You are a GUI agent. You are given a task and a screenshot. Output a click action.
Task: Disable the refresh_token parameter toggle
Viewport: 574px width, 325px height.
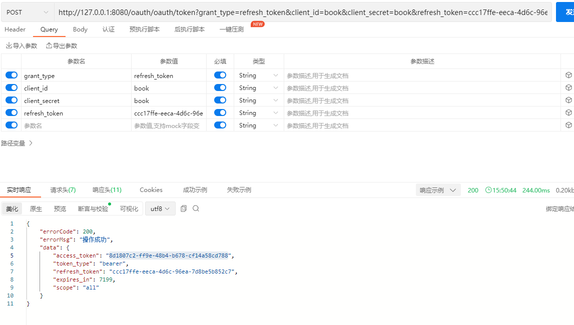click(x=12, y=112)
